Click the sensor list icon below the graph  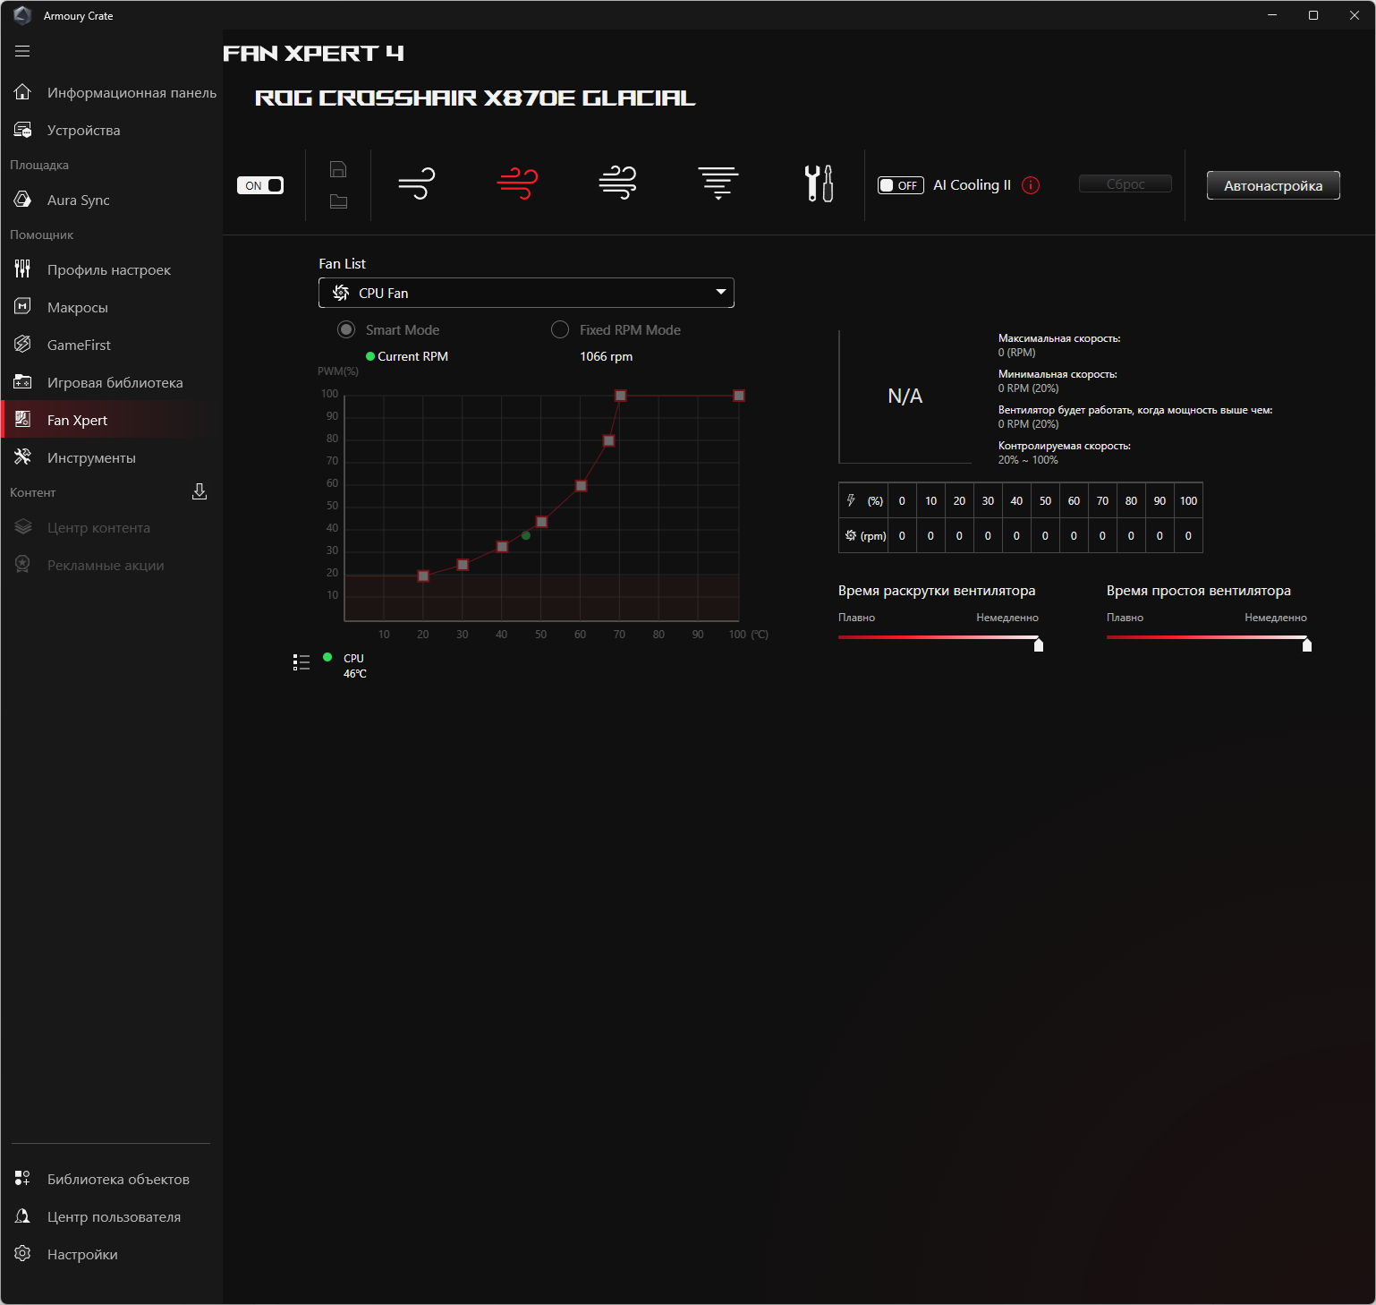point(302,662)
